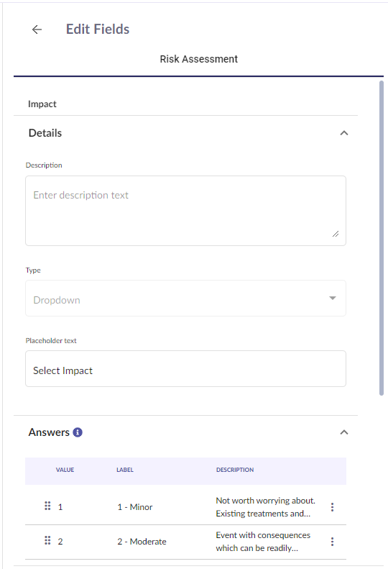Open the options menu for 1 - Minor
This screenshot has width=388, height=569.
click(332, 507)
